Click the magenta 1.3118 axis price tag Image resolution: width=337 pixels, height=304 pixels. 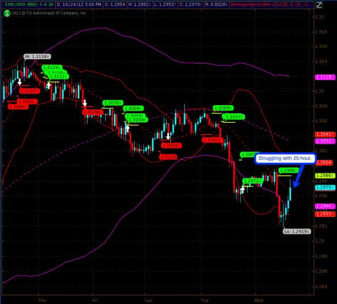coord(322,77)
